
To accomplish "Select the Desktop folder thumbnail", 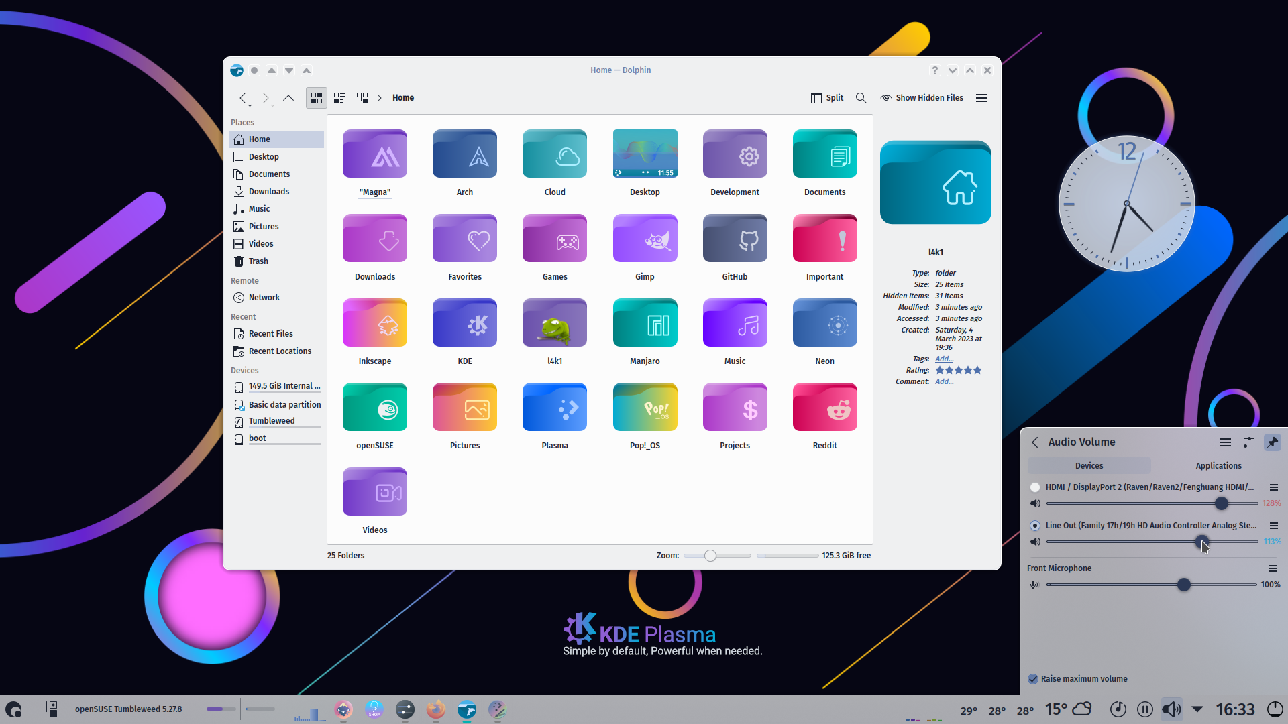I will (645, 154).
